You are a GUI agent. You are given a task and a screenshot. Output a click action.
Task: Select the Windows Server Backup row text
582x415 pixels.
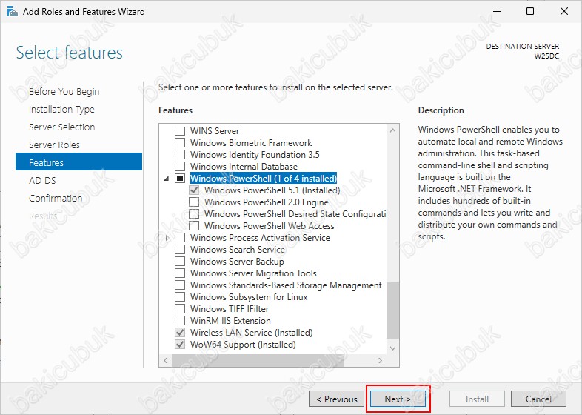(237, 262)
